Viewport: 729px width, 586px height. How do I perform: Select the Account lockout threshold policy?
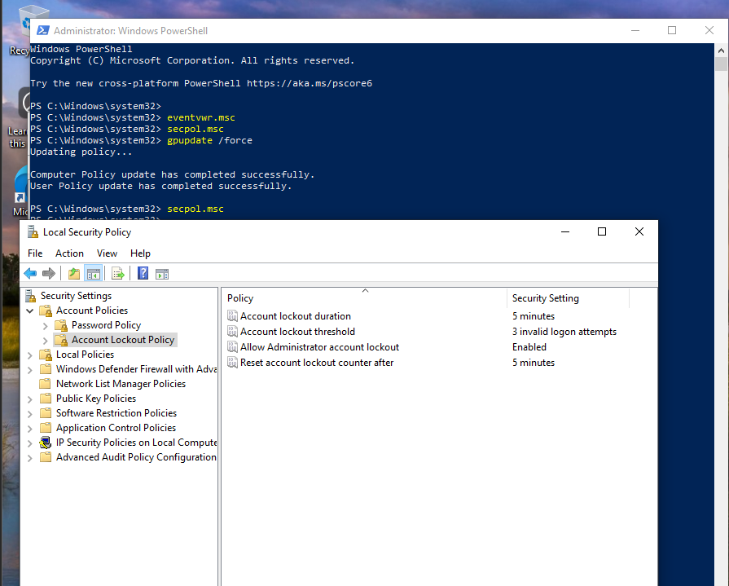point(297,332)
